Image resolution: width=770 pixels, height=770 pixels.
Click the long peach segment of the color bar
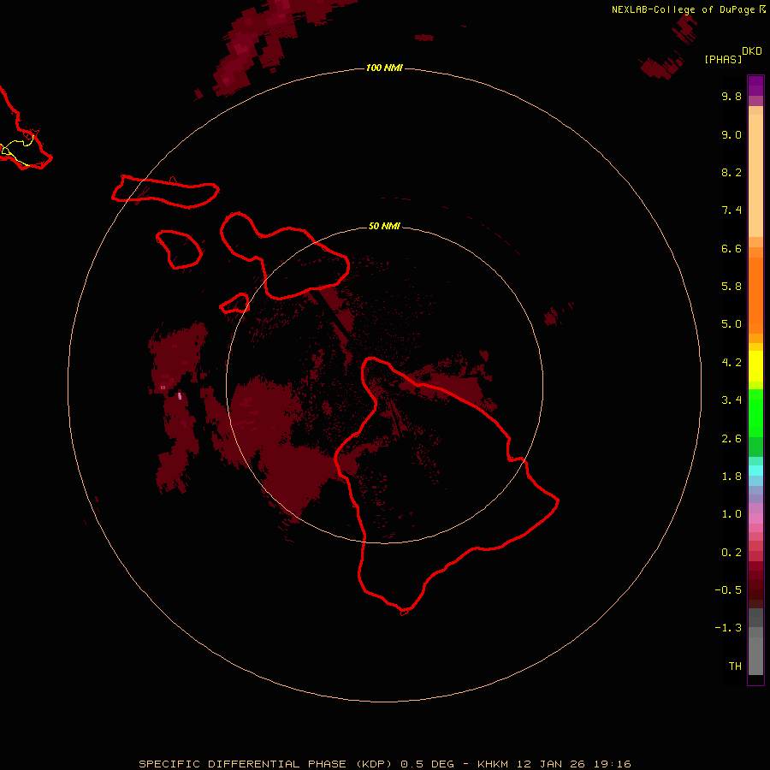755,175
